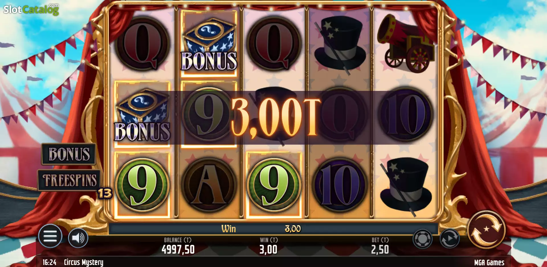Click the bottom-right magician hat symbol
The image size is (547, 267).
tap(406, 186)
